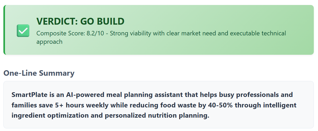Click the "Composite Score" label text
318x131 pixels.
coord(61,34)
